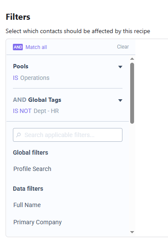
Task: Choose the Primary Company data filter
Action: (x=37, y=222)
